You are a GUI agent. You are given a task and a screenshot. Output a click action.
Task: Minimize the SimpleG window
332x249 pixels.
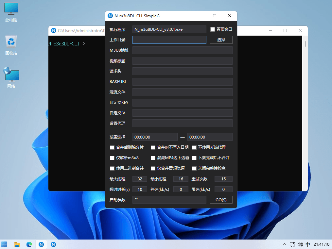[200, 16]
